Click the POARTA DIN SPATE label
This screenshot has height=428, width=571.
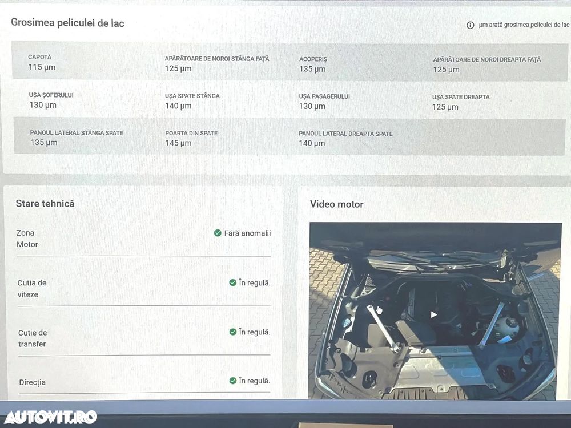[191, 133]
